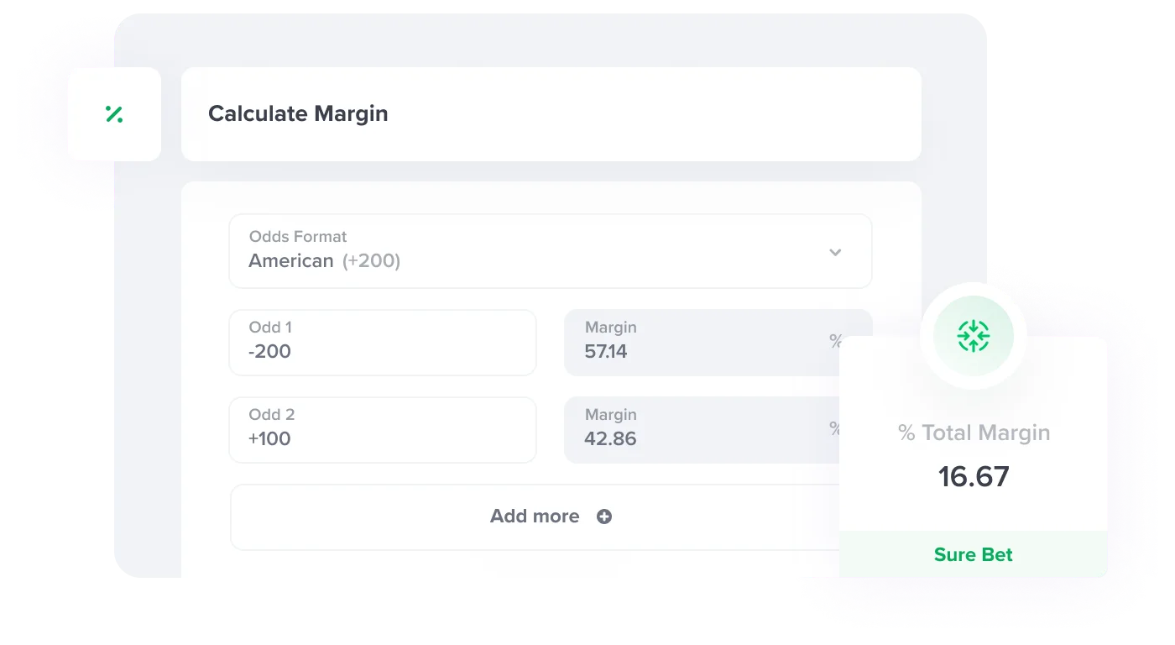Screen dimensions: 1175x645
Task: Click the (+200) example text in Odds Format
Action: (x=371, y=261)
